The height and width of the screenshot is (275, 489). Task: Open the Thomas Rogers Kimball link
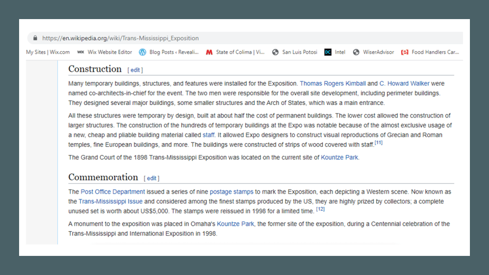(332, 84)
